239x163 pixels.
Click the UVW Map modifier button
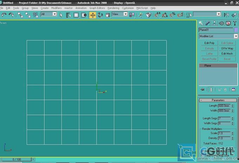point(227,48)
